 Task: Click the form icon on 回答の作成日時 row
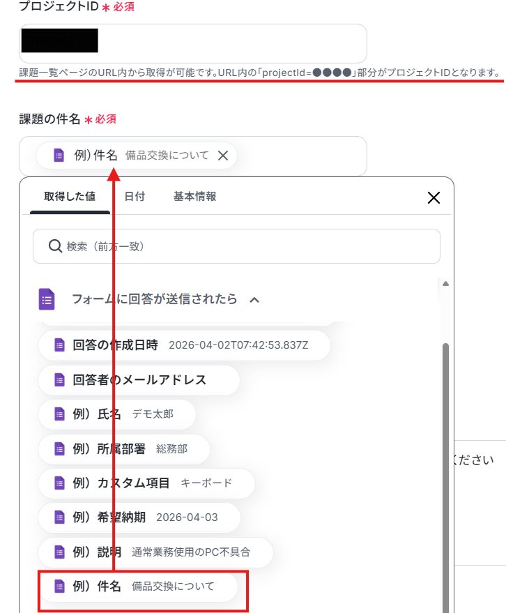59,345
